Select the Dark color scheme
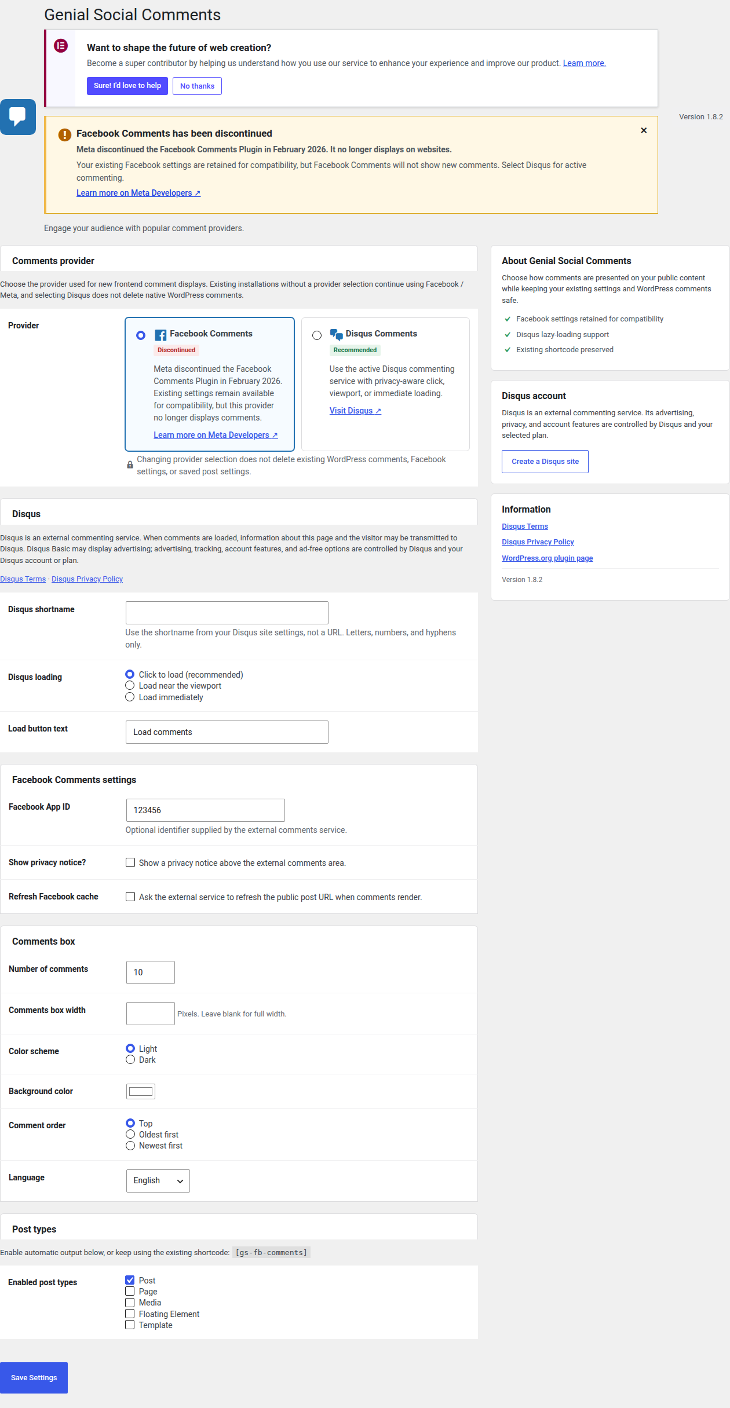The image size is (730, 1408). coord(130,1060)
